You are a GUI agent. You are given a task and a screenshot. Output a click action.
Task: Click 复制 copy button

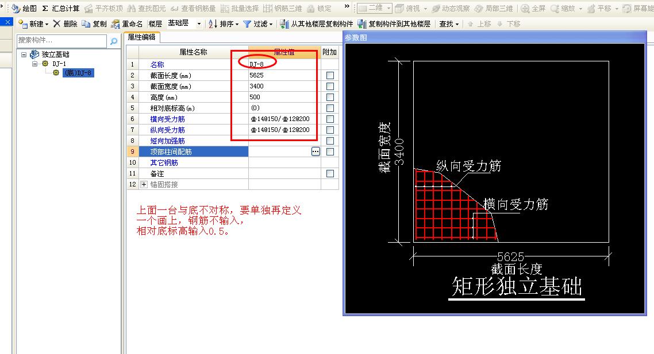[x=94, y=24]
